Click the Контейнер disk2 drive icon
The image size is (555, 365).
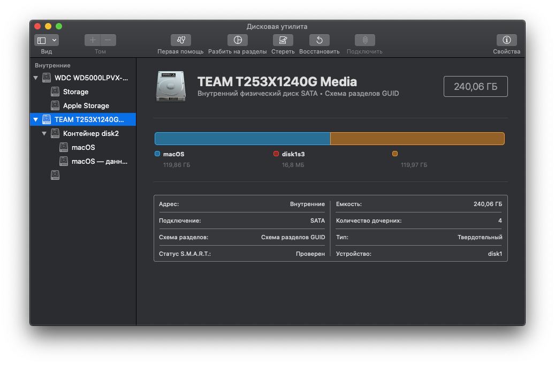[55, 133]
